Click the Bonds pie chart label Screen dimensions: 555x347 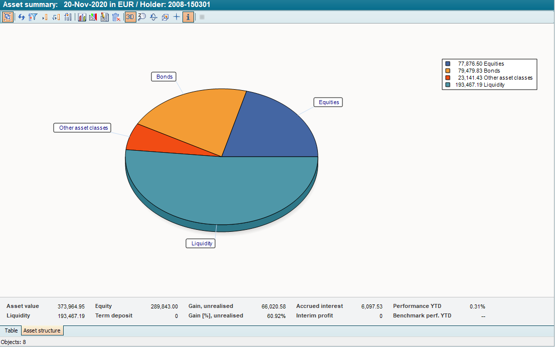coord(164,77)
